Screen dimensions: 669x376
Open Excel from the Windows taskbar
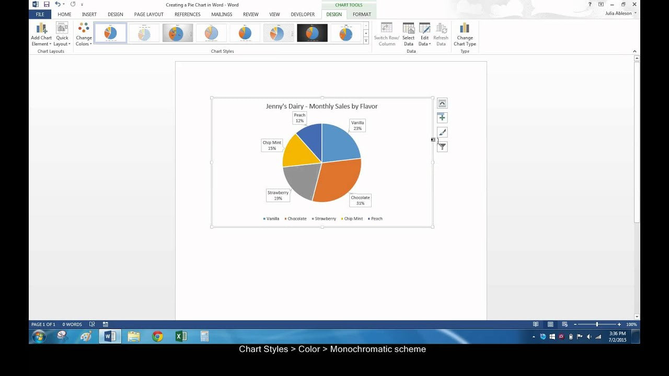click(x=181, y=337)
